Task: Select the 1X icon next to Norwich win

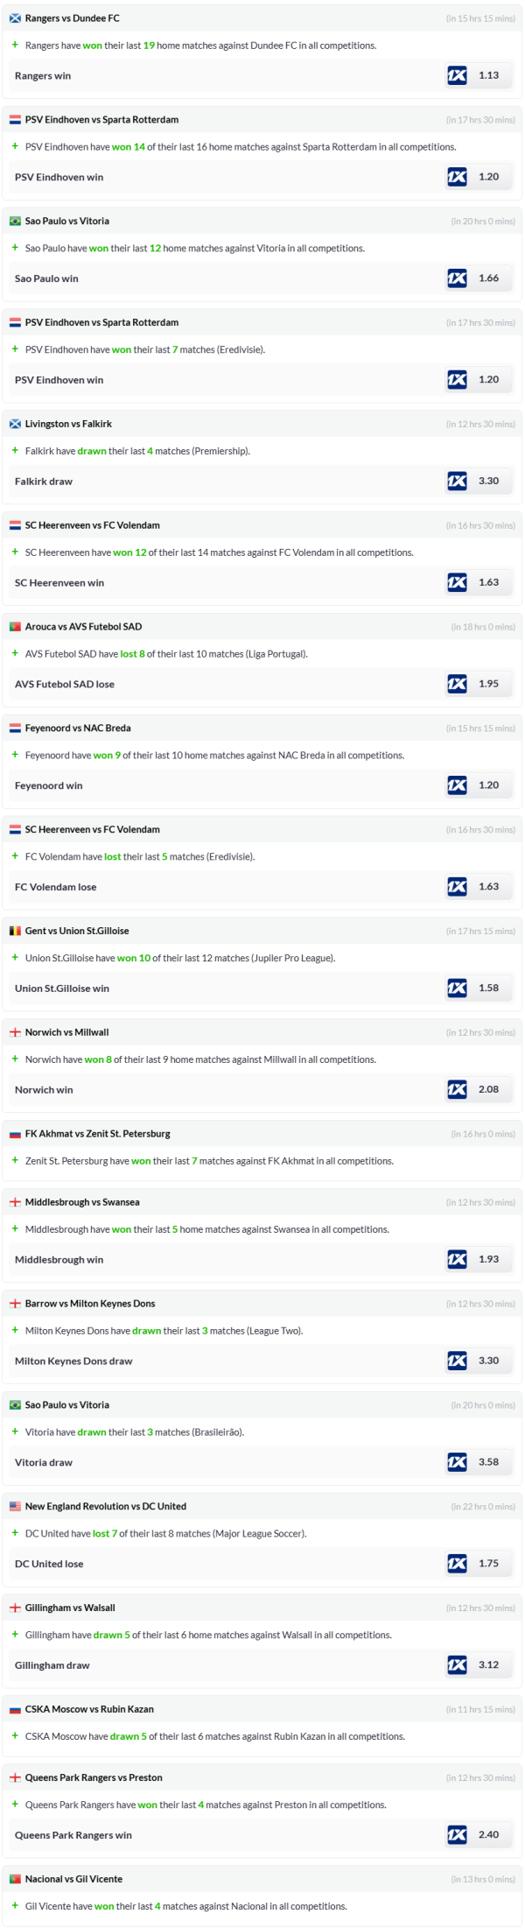Action: pos(457,1089)
